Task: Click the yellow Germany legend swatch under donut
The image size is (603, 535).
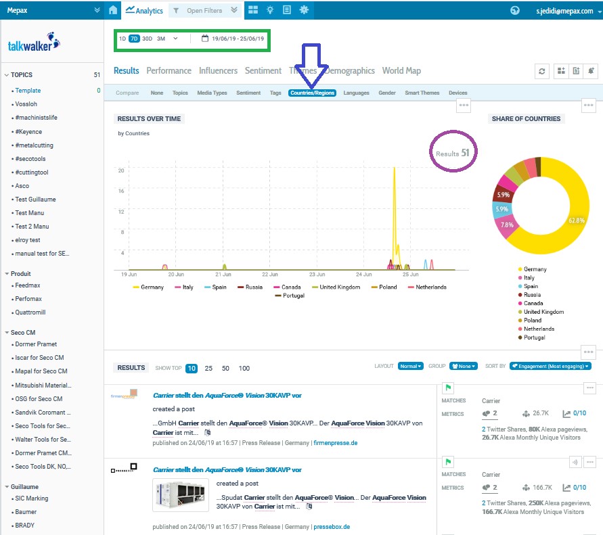Action: 520,269
